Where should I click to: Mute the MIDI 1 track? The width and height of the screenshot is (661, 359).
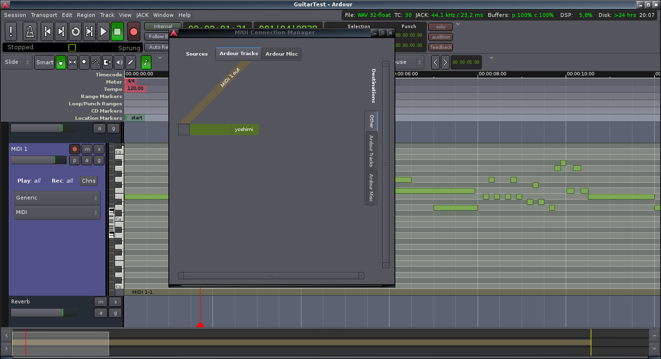pos(87,149)
